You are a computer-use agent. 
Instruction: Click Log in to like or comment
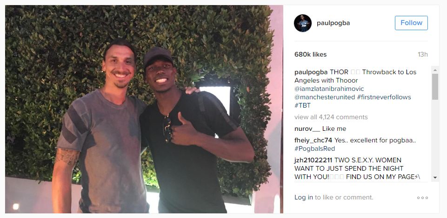(x=304, y=197)
